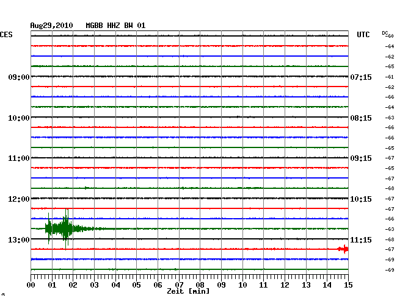Click the UTC time zone header
The image size is (397, 301).
click(363, 35)
